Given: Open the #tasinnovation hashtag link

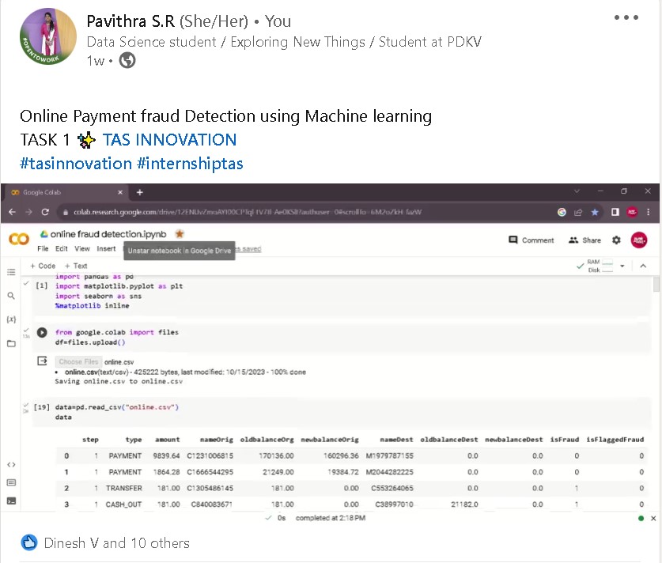Looking at the screenshot, I should 75,163.
